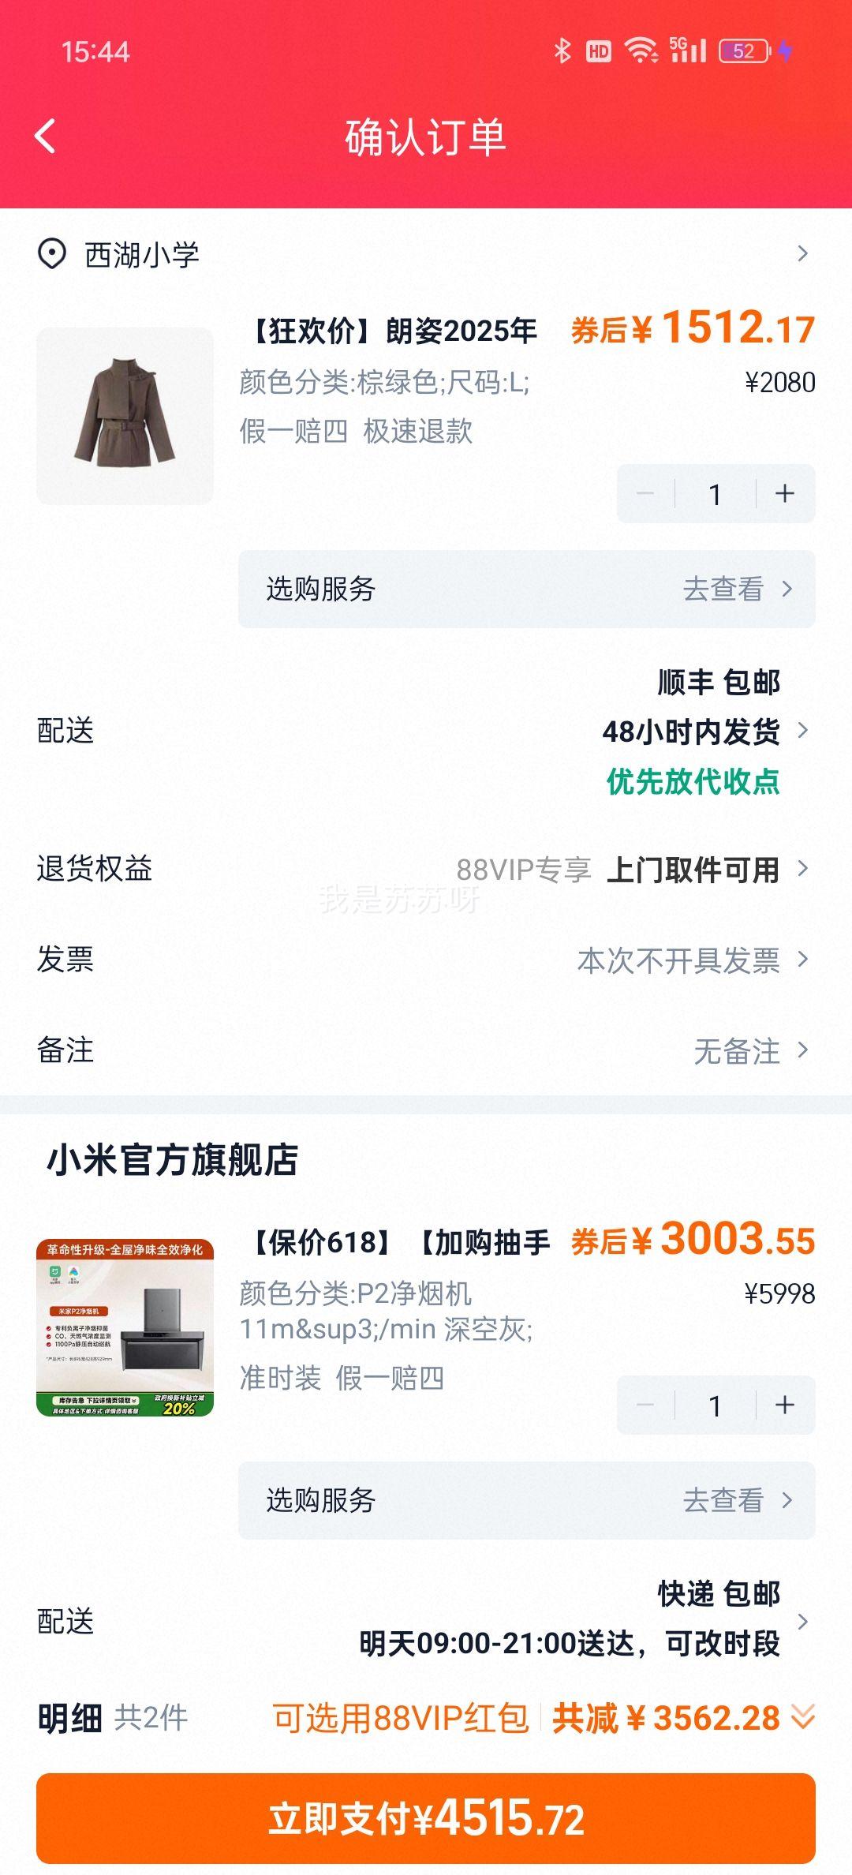
Task: Increase range hood quantity with plus
Action: [785, 1405]
